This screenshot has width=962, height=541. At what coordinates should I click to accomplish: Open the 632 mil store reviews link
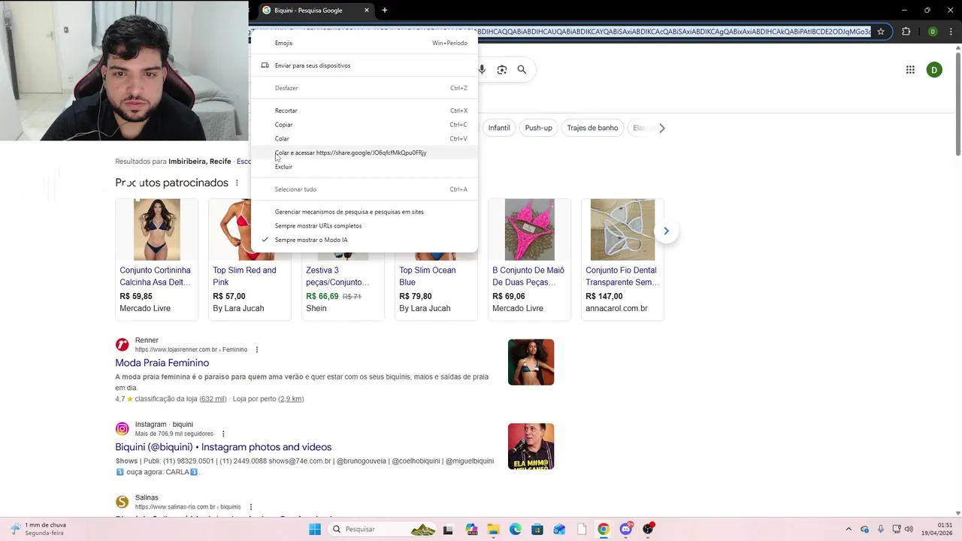coord(213,399)
